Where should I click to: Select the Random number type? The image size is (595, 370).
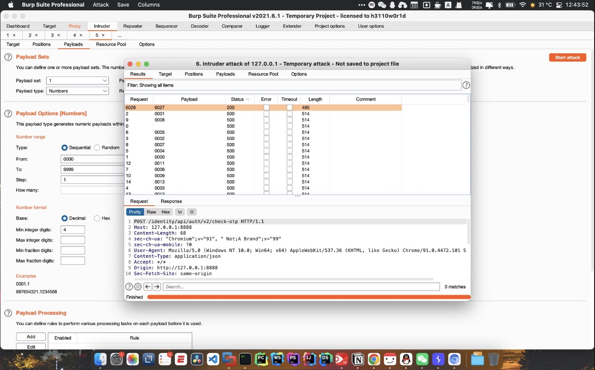[97, 148]
